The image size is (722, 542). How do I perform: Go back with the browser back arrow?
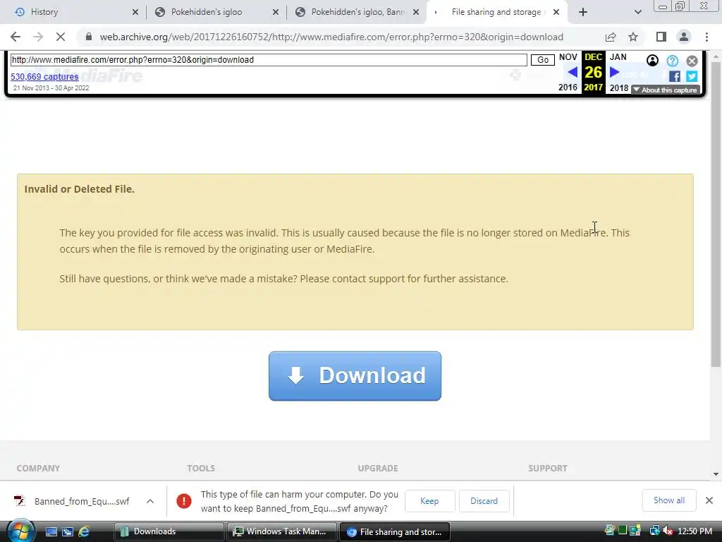click(x=16, y=37)
